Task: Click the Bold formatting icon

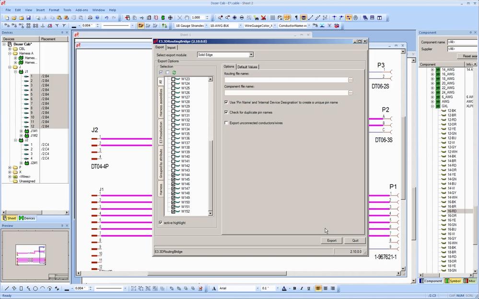Action: pos(294,288)
